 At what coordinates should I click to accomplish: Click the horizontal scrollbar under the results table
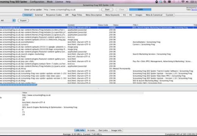click(x=19, y=85)
